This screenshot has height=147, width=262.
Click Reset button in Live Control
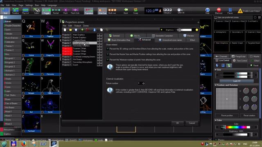pyautogui.click(x=254, y=65)
